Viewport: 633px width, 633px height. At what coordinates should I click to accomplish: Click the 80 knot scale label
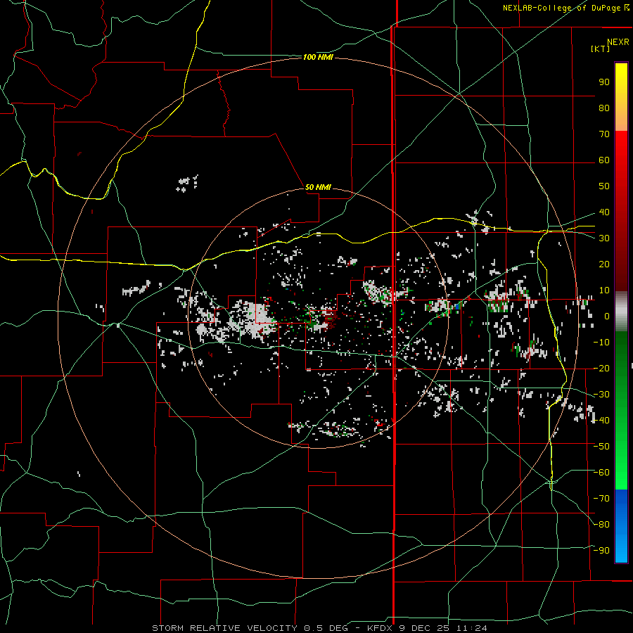(604, 108)
